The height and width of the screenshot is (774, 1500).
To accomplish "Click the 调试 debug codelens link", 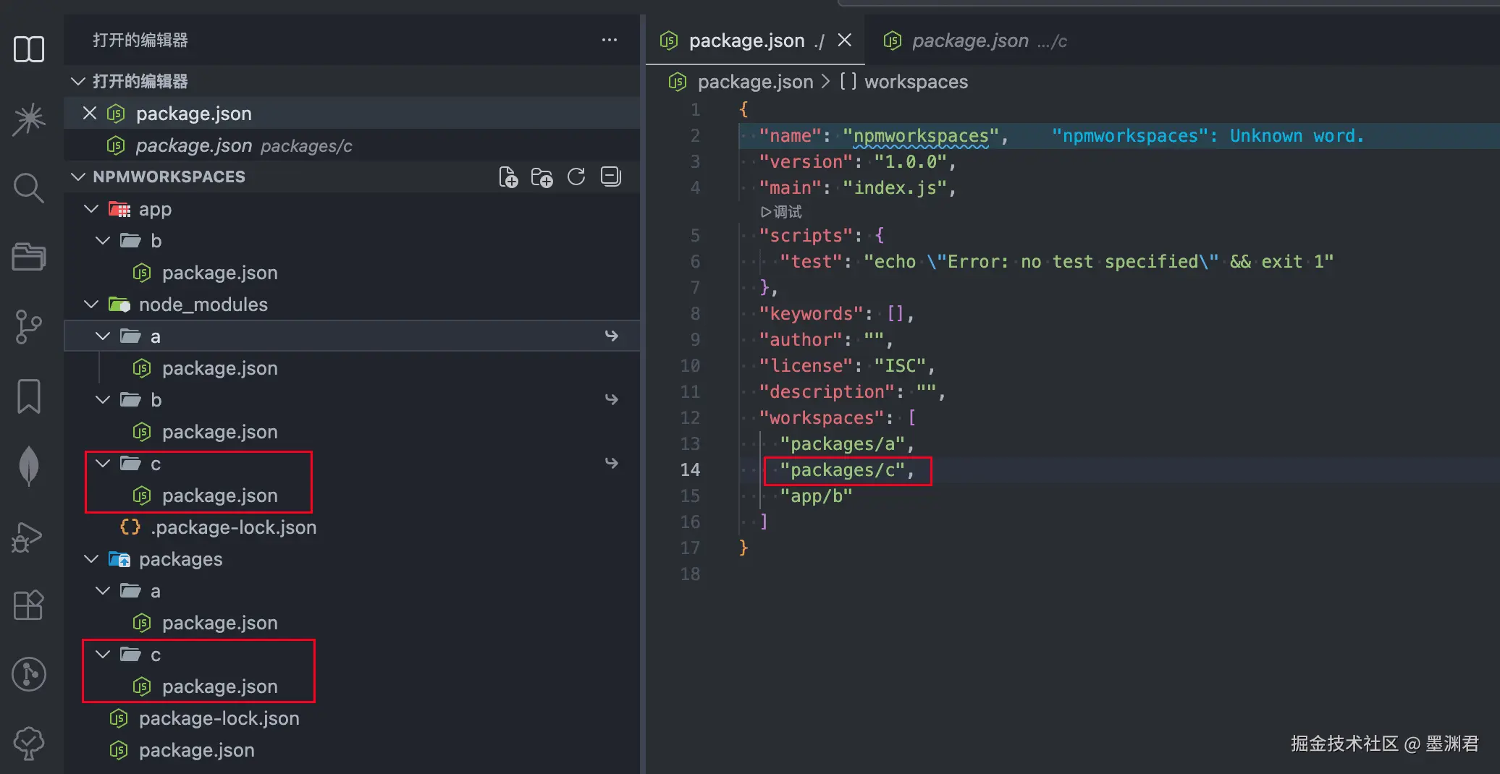I will [782, 212].
